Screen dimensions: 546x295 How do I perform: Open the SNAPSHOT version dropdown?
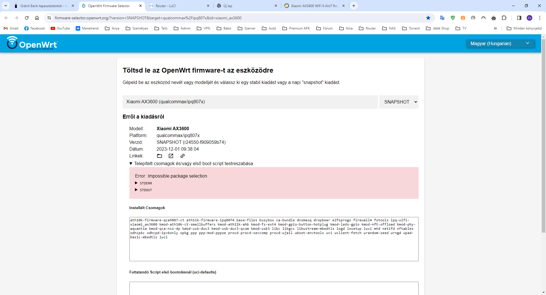[399, 102]
